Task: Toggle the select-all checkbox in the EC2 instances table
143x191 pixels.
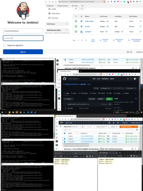Action: click(65, 133)
